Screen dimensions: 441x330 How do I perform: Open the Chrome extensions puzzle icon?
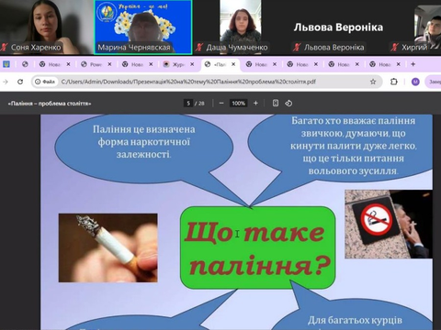point(394,82)
